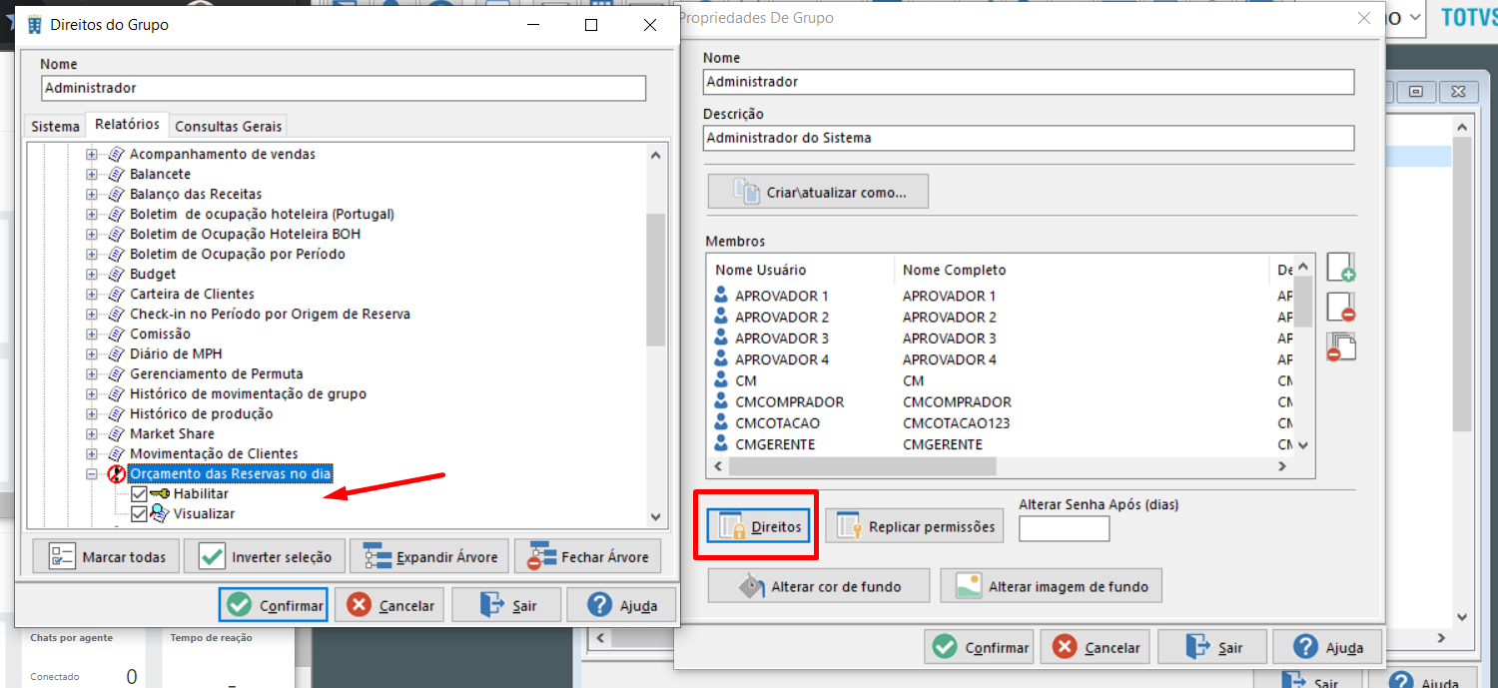
Task: Expand the Acompanhamento de vendas node
Action: (92, 154)
